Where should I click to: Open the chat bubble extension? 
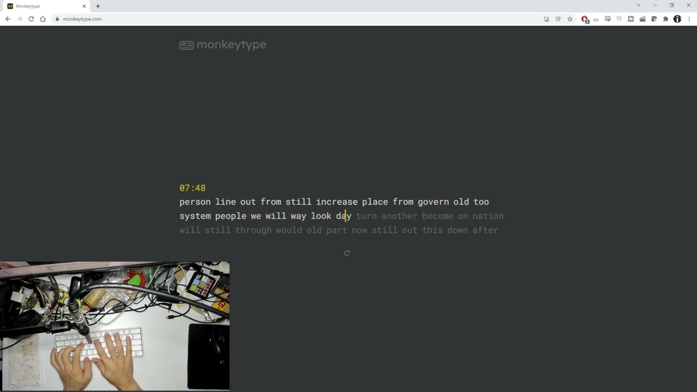[631, 19]
